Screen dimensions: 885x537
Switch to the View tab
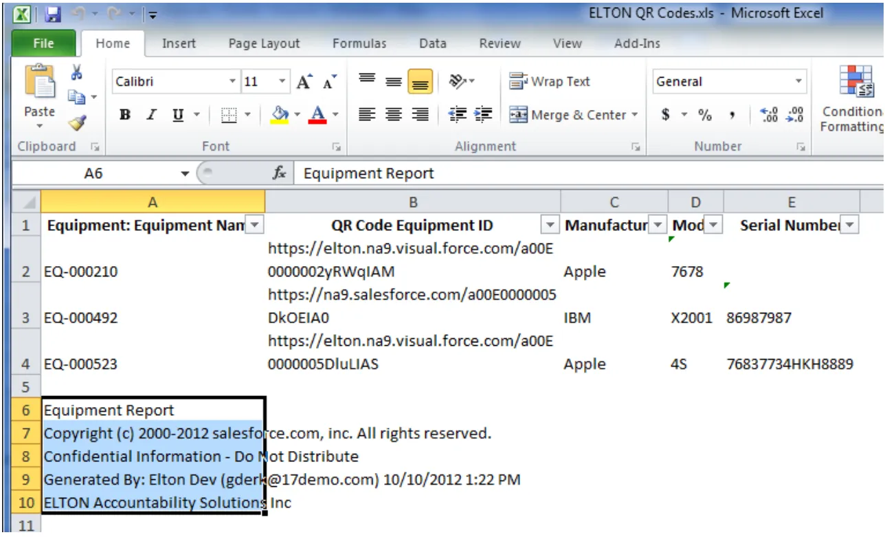(567, 43)
